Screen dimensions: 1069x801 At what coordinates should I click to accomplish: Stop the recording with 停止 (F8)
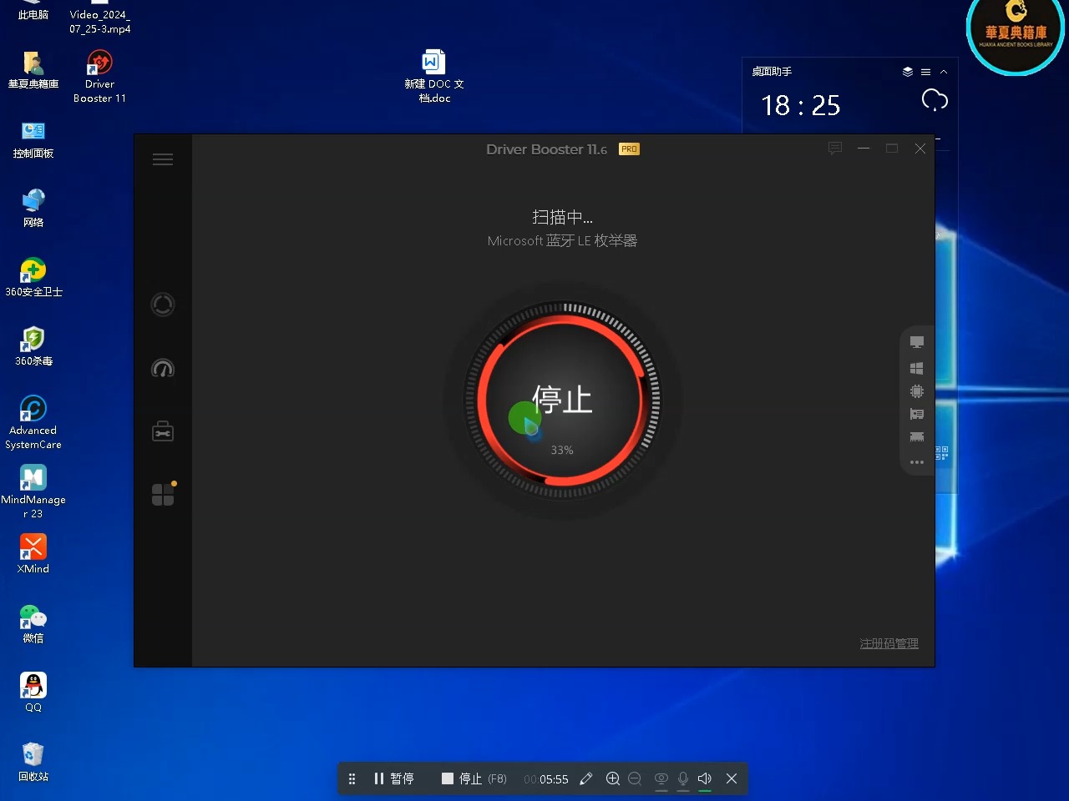pyautogui.click(x=474, y=778)
